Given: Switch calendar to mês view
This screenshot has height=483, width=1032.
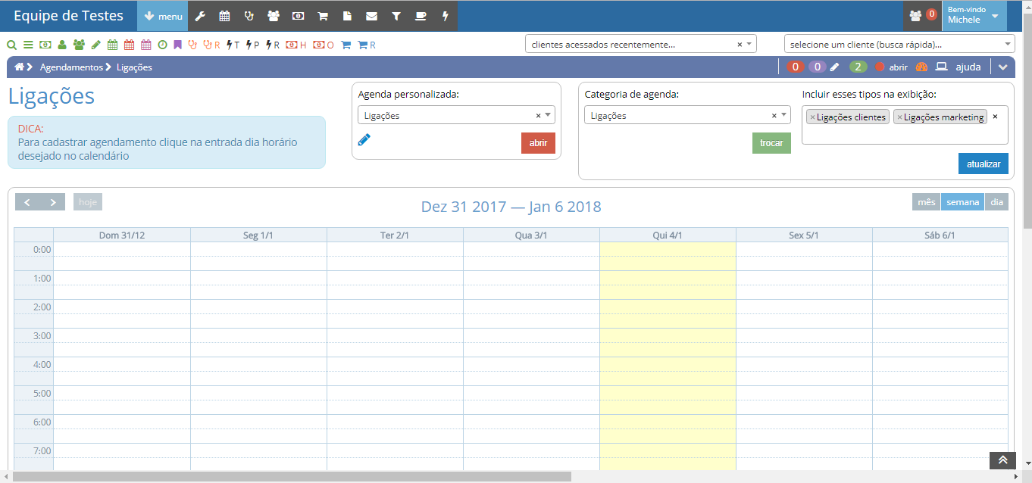Looking at the screenshot, I should pos(926,202).
